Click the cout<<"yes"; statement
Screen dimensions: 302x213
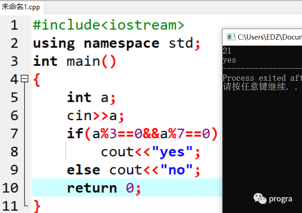(x=150, y=152)
